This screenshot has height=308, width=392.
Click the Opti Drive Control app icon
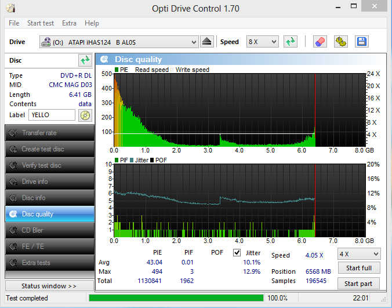pos(11,8)
